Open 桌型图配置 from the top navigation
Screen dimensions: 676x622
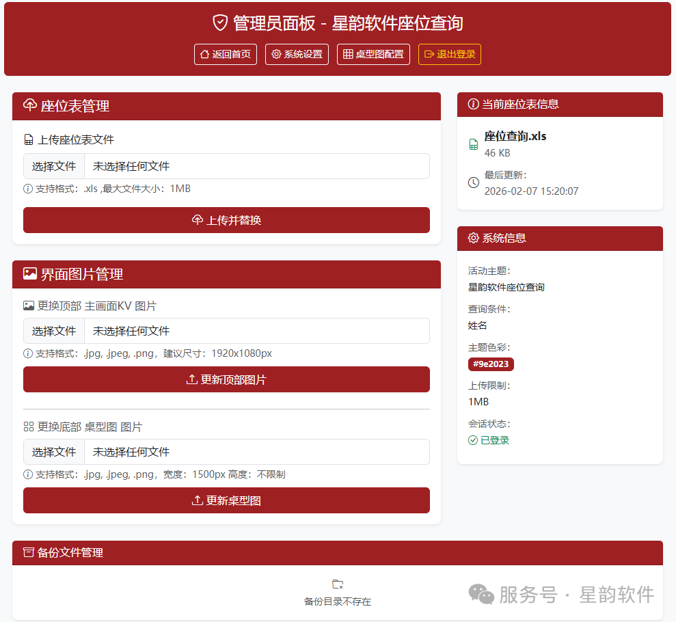coord(373,54)
